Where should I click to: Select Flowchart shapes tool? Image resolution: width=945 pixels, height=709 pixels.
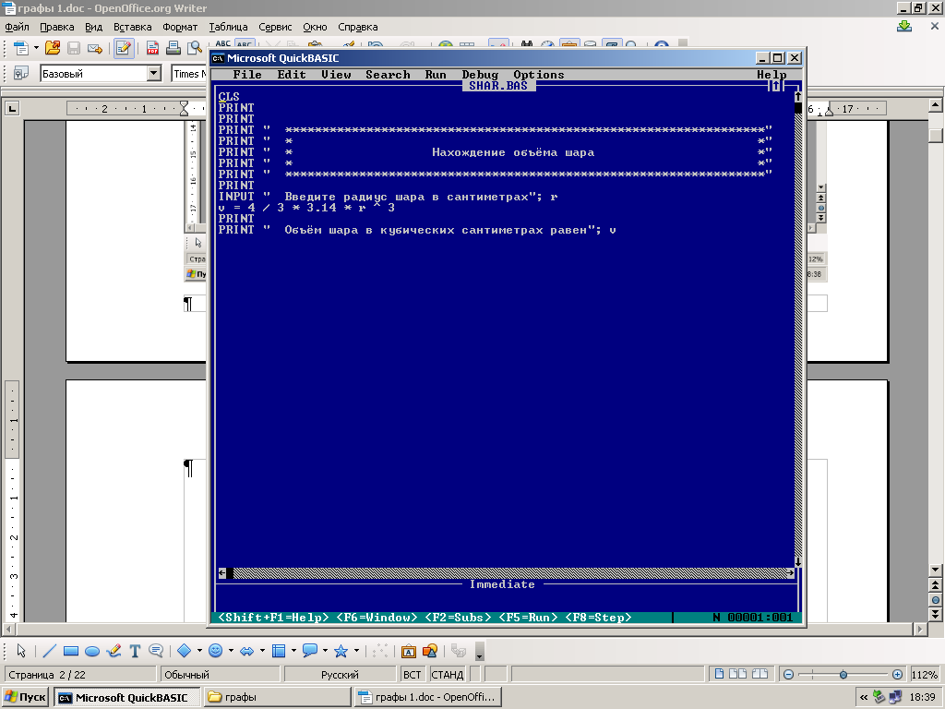pos(279,651)
